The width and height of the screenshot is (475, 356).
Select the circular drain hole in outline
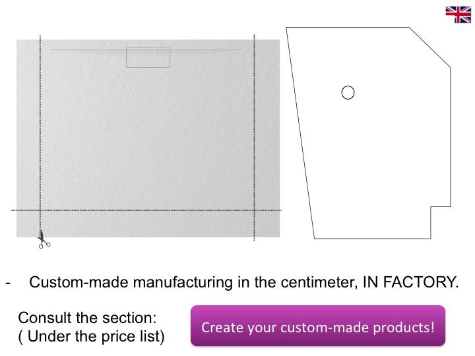[348, 93]
